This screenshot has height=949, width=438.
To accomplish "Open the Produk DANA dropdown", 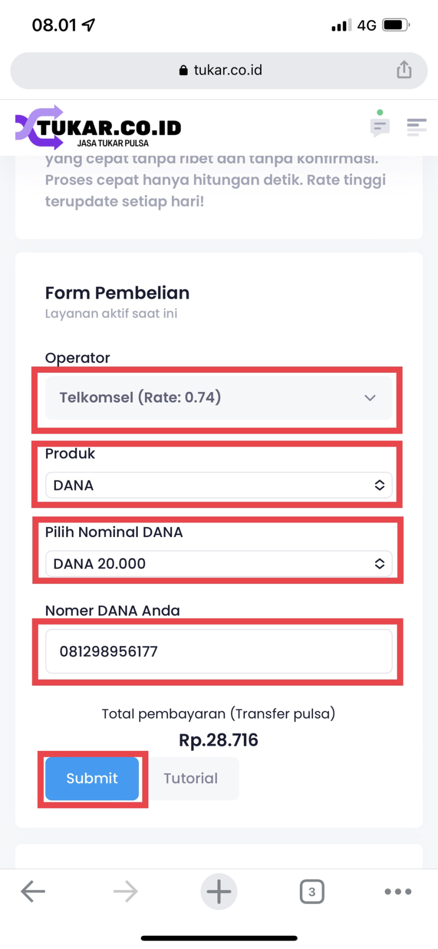I will 218,485.
